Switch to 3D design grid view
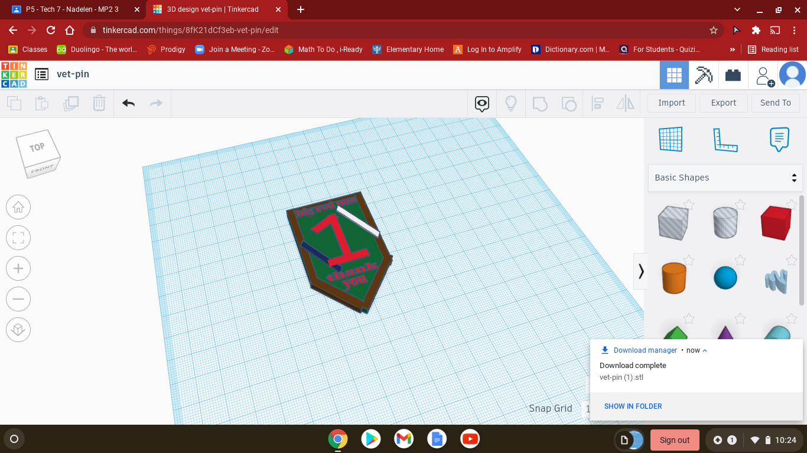This screenshot has width=807, height=453. coord(674,75)
